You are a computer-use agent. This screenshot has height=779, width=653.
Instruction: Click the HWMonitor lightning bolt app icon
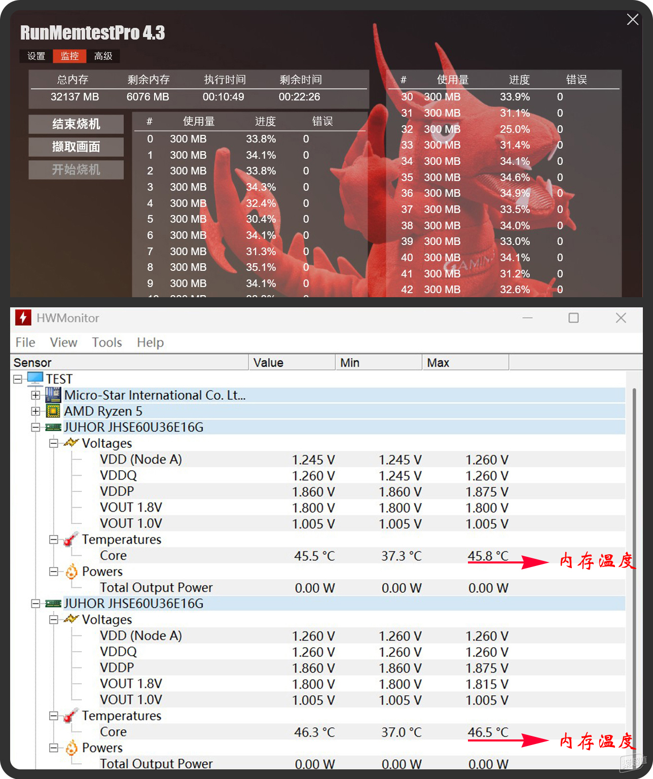pyautogui.click(x=23, y=318)
